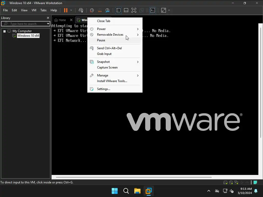Click the VMware Workstation taskbar icon

[149, 191]
